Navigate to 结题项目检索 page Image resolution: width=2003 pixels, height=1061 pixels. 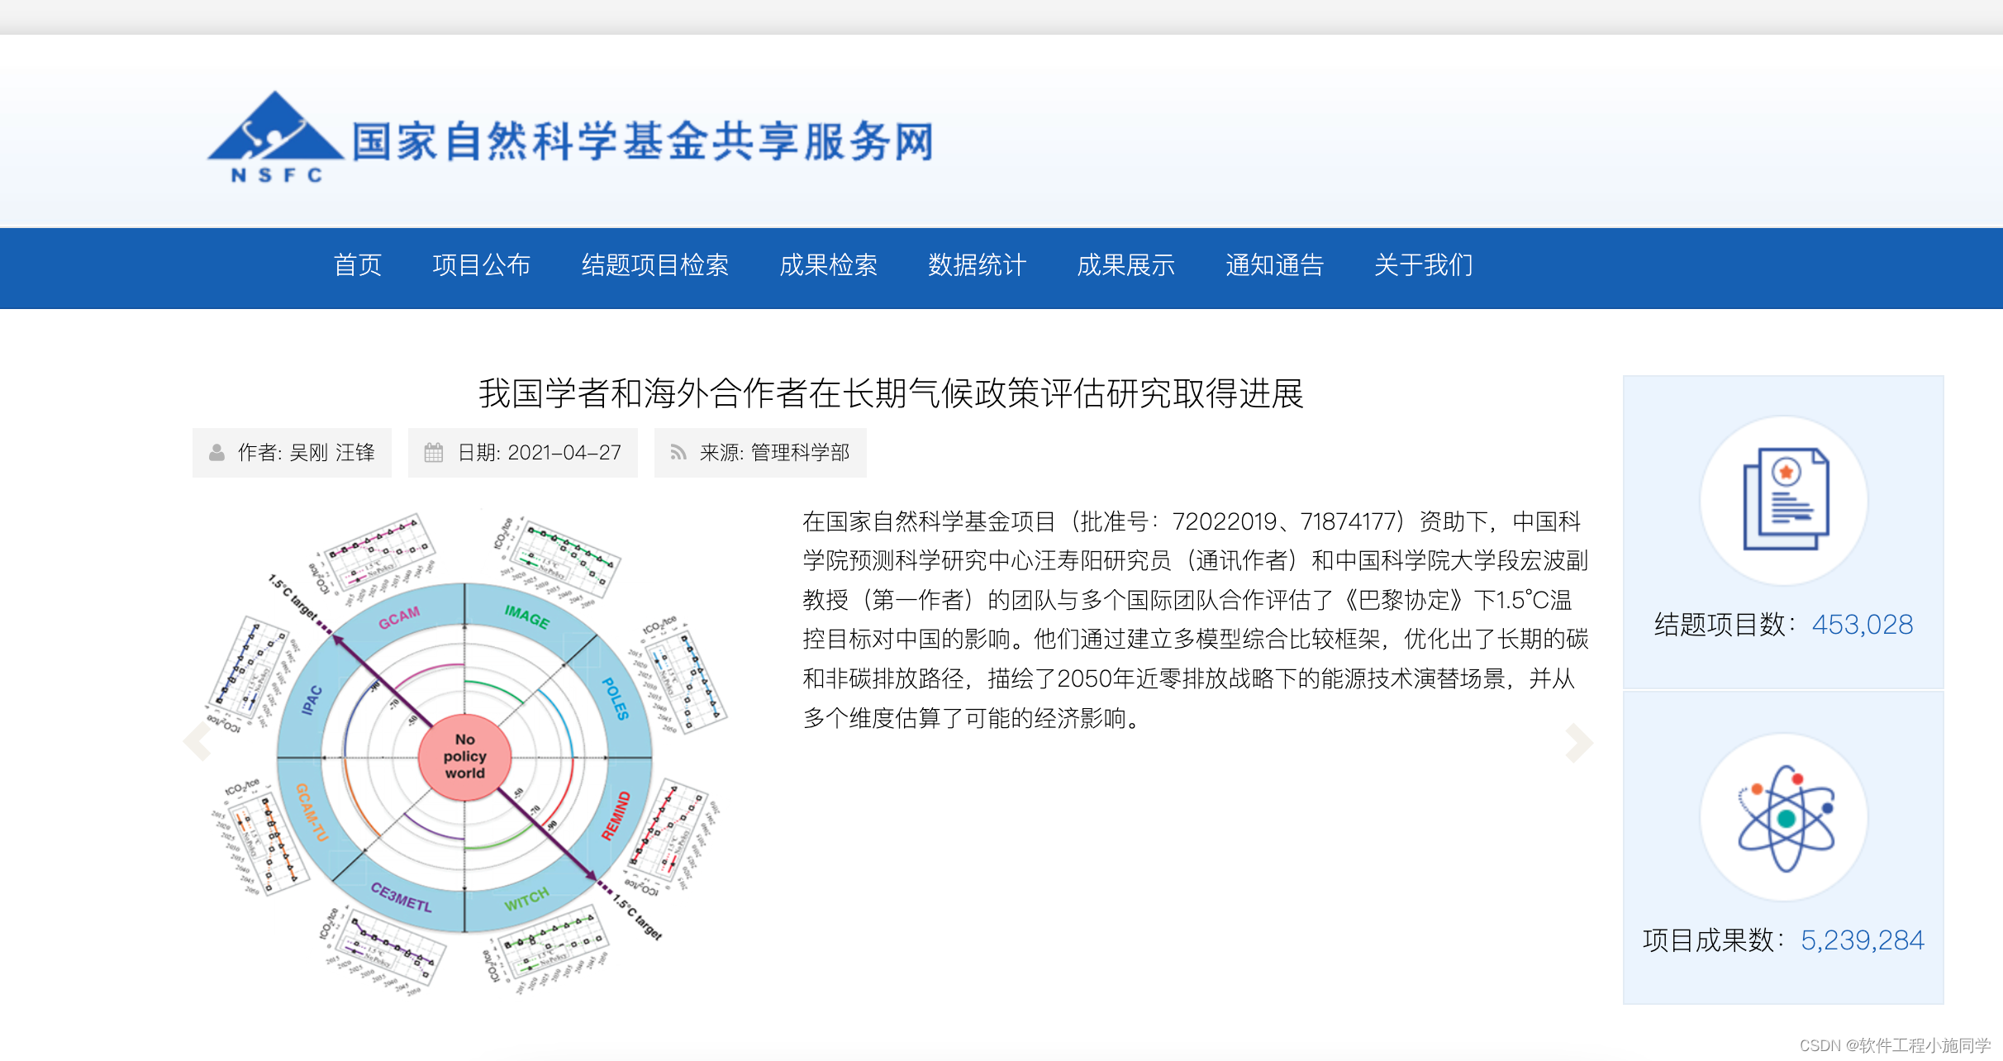pos(654,265)
